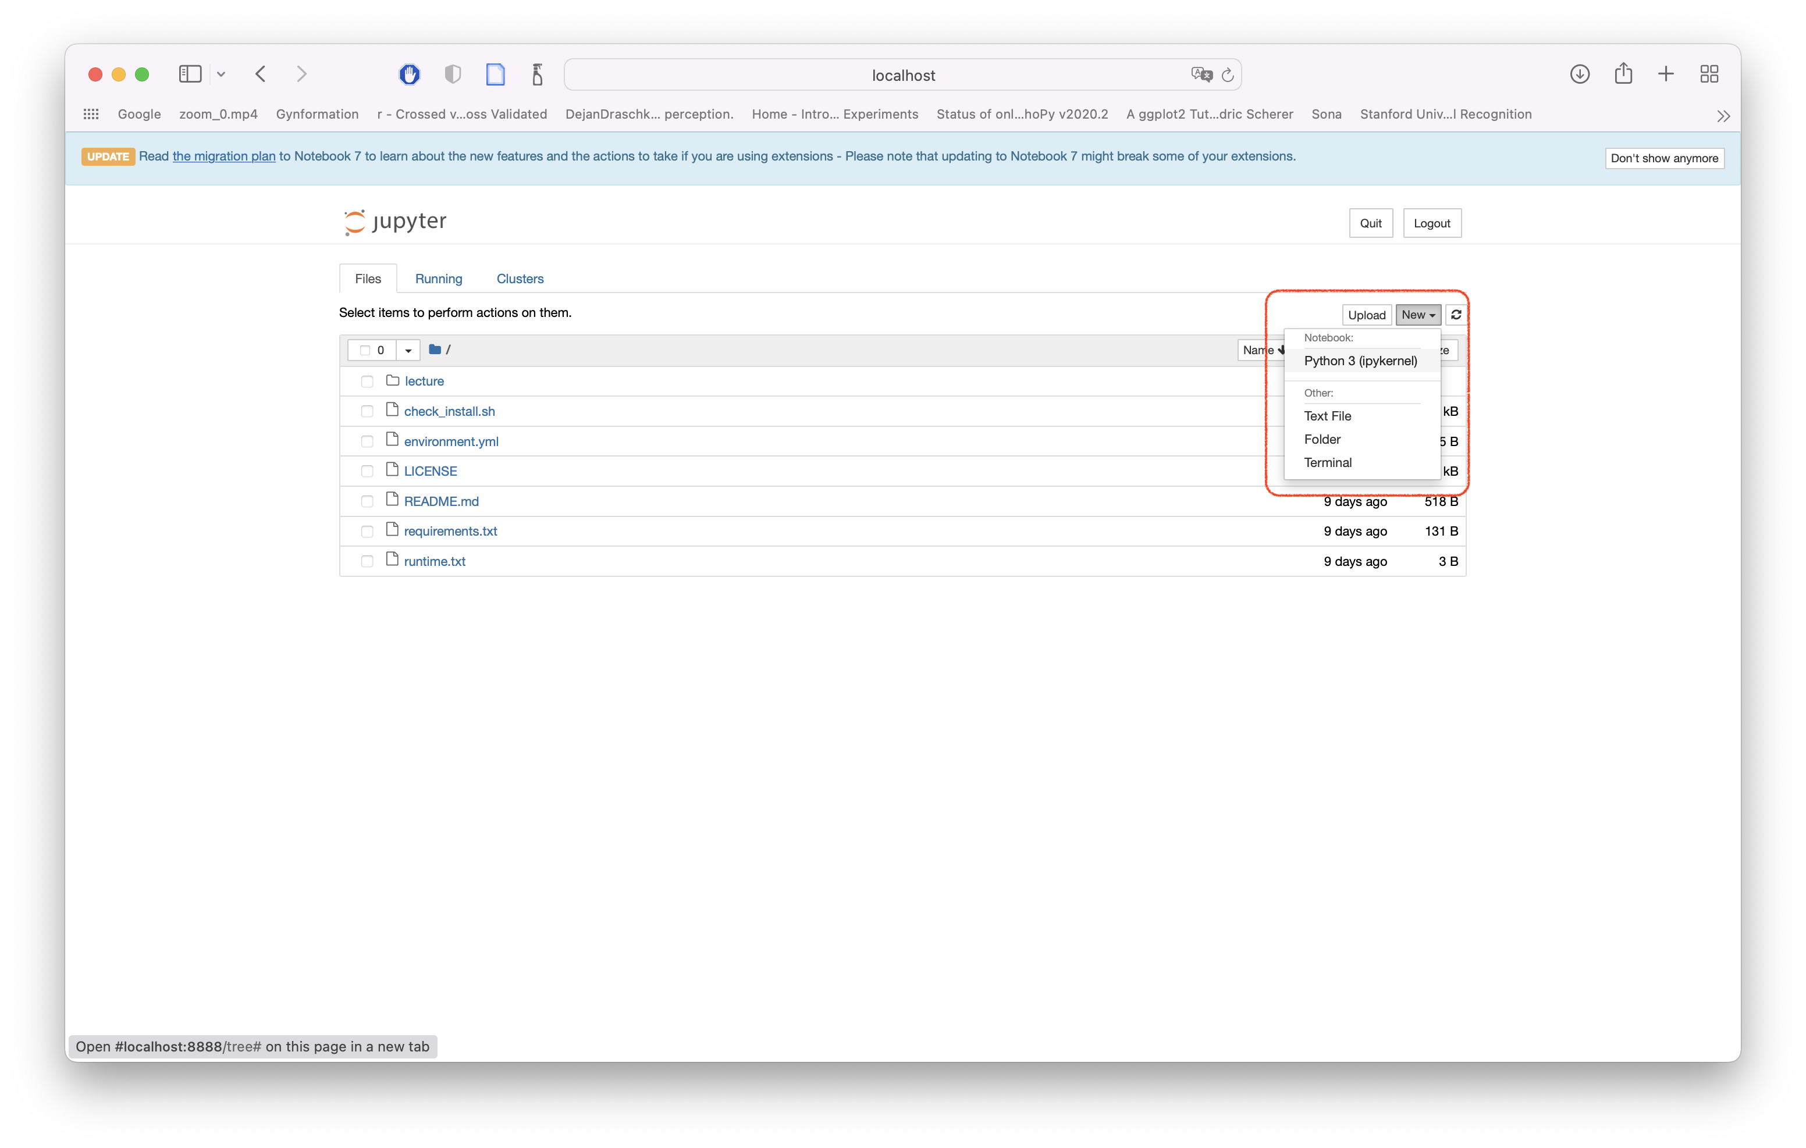Expand the sidebar options chevron

click(x=221, y=74)
